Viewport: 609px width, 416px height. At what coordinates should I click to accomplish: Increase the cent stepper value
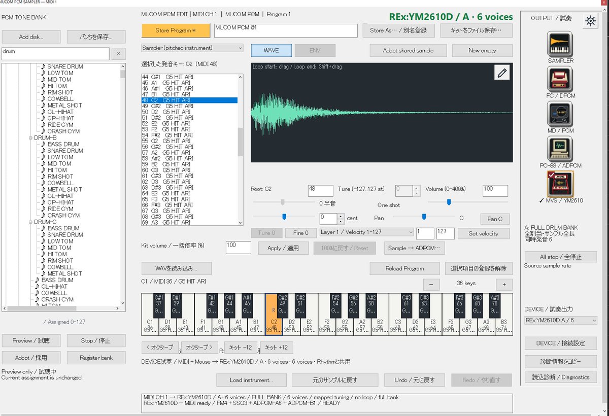click(x=341, y=216)
